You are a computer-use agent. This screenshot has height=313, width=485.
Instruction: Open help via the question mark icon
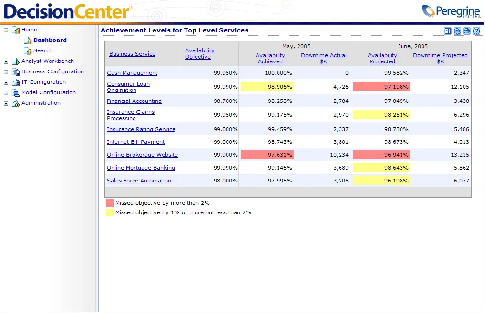[476, 31]
